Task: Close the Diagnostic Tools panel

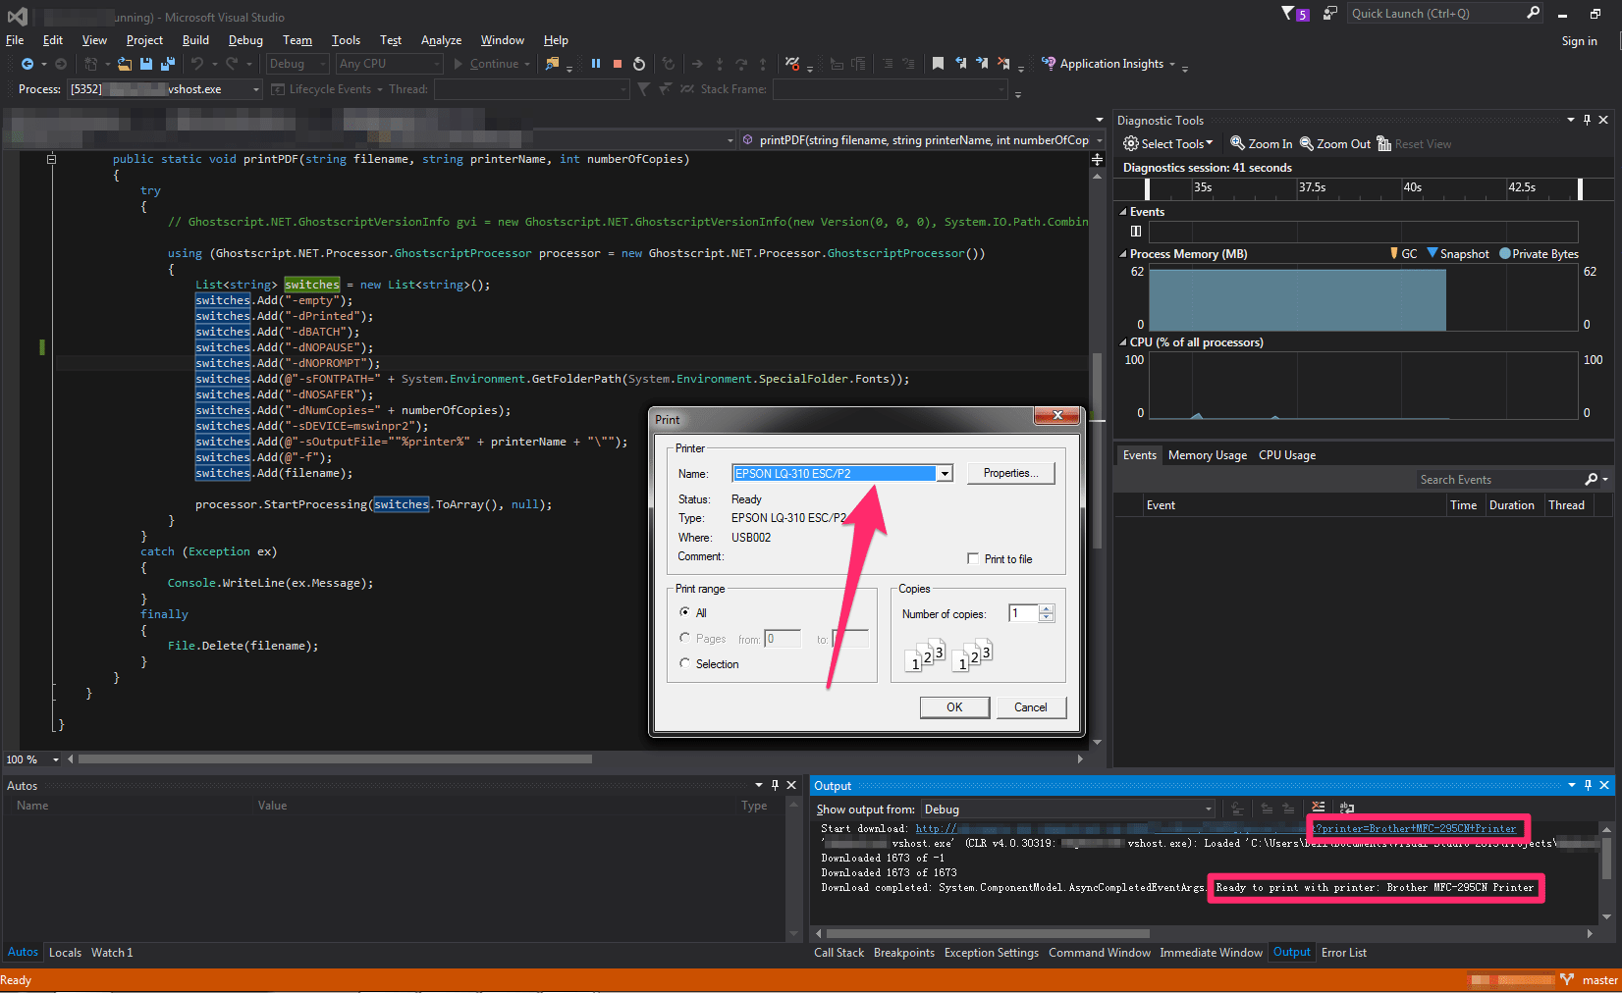Action: pyautogui.click(x=1603, y=120)
